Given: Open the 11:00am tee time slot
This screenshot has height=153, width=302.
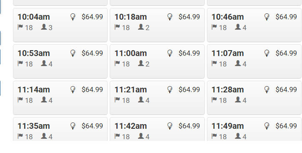Looking at the screenshot, I should click(157, 61).
